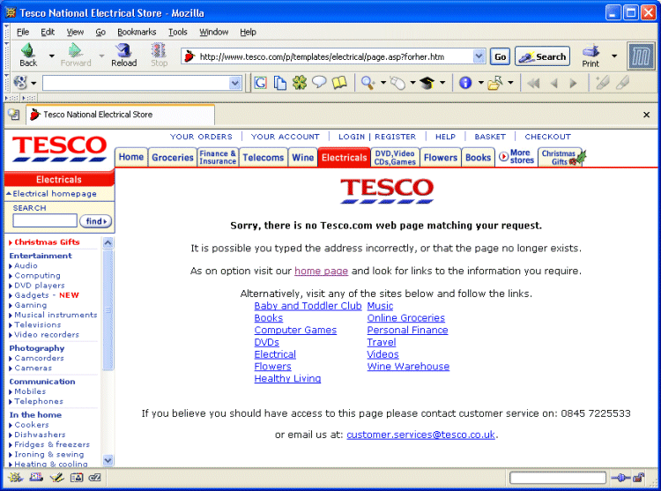Click the Electricals SEARCH text field
The image size is (661, 491).
45,220
